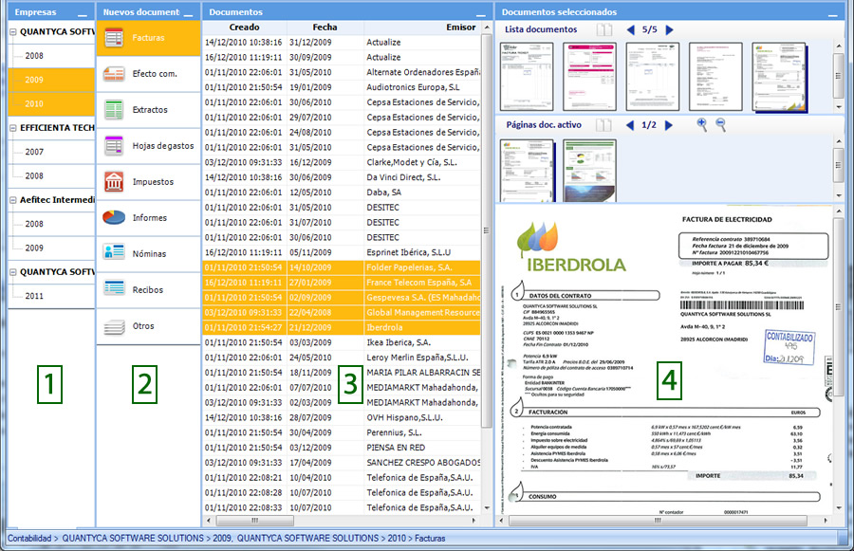Select the Perennius, S.L. row

(x=342, y=432)
